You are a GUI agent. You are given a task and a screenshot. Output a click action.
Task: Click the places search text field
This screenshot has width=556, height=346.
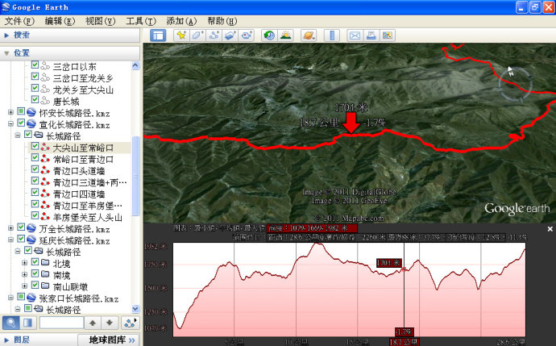(61, 323)
